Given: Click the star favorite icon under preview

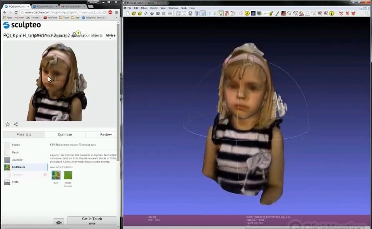Looking at the screenshot, I should coord(8,124).
